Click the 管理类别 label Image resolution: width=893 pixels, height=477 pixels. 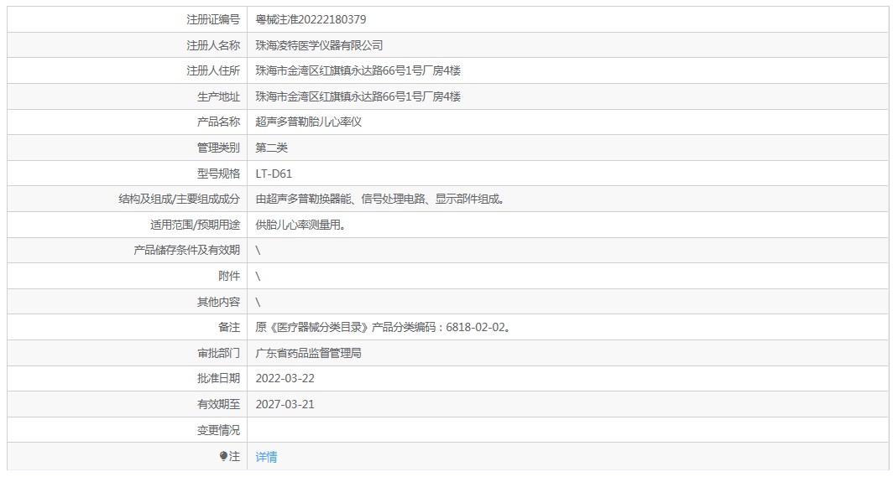tap(219, 148)
